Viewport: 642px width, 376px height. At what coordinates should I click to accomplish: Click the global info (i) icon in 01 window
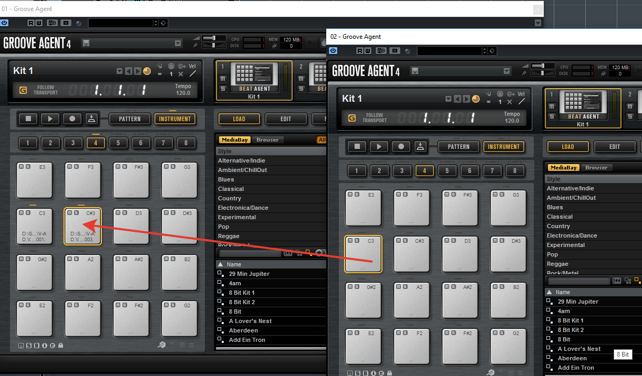pos(45,345)
